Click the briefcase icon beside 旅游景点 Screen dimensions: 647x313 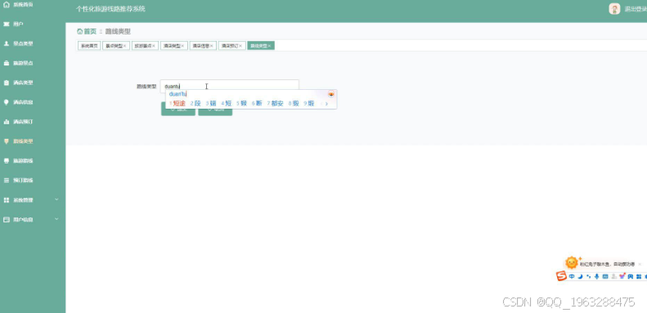(x=7, y=63)
